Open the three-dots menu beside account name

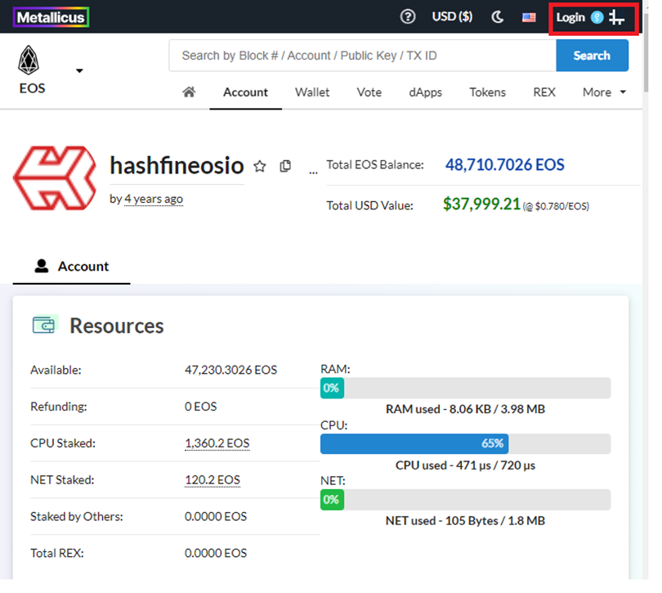312,172
